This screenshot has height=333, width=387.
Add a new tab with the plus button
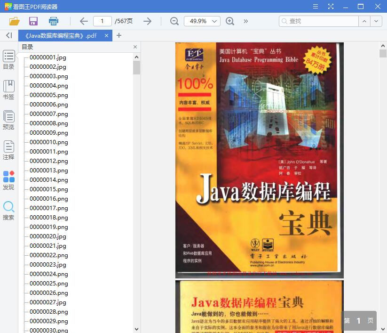tap(119, 35)
